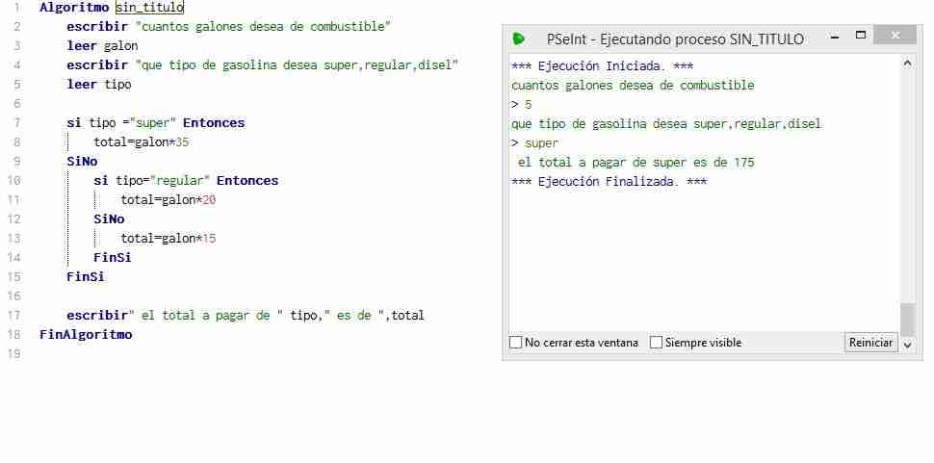
Task: Click 'total=galon*35' in the code
Action: [x=142, y=142]
